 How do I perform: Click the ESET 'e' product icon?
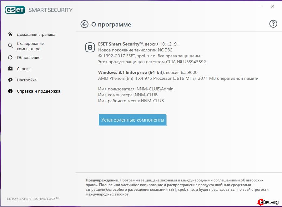(x=90, y=47)
